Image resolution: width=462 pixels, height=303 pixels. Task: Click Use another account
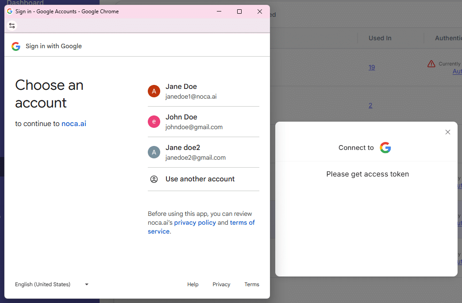pyautogui.click(x=203, y=179)
